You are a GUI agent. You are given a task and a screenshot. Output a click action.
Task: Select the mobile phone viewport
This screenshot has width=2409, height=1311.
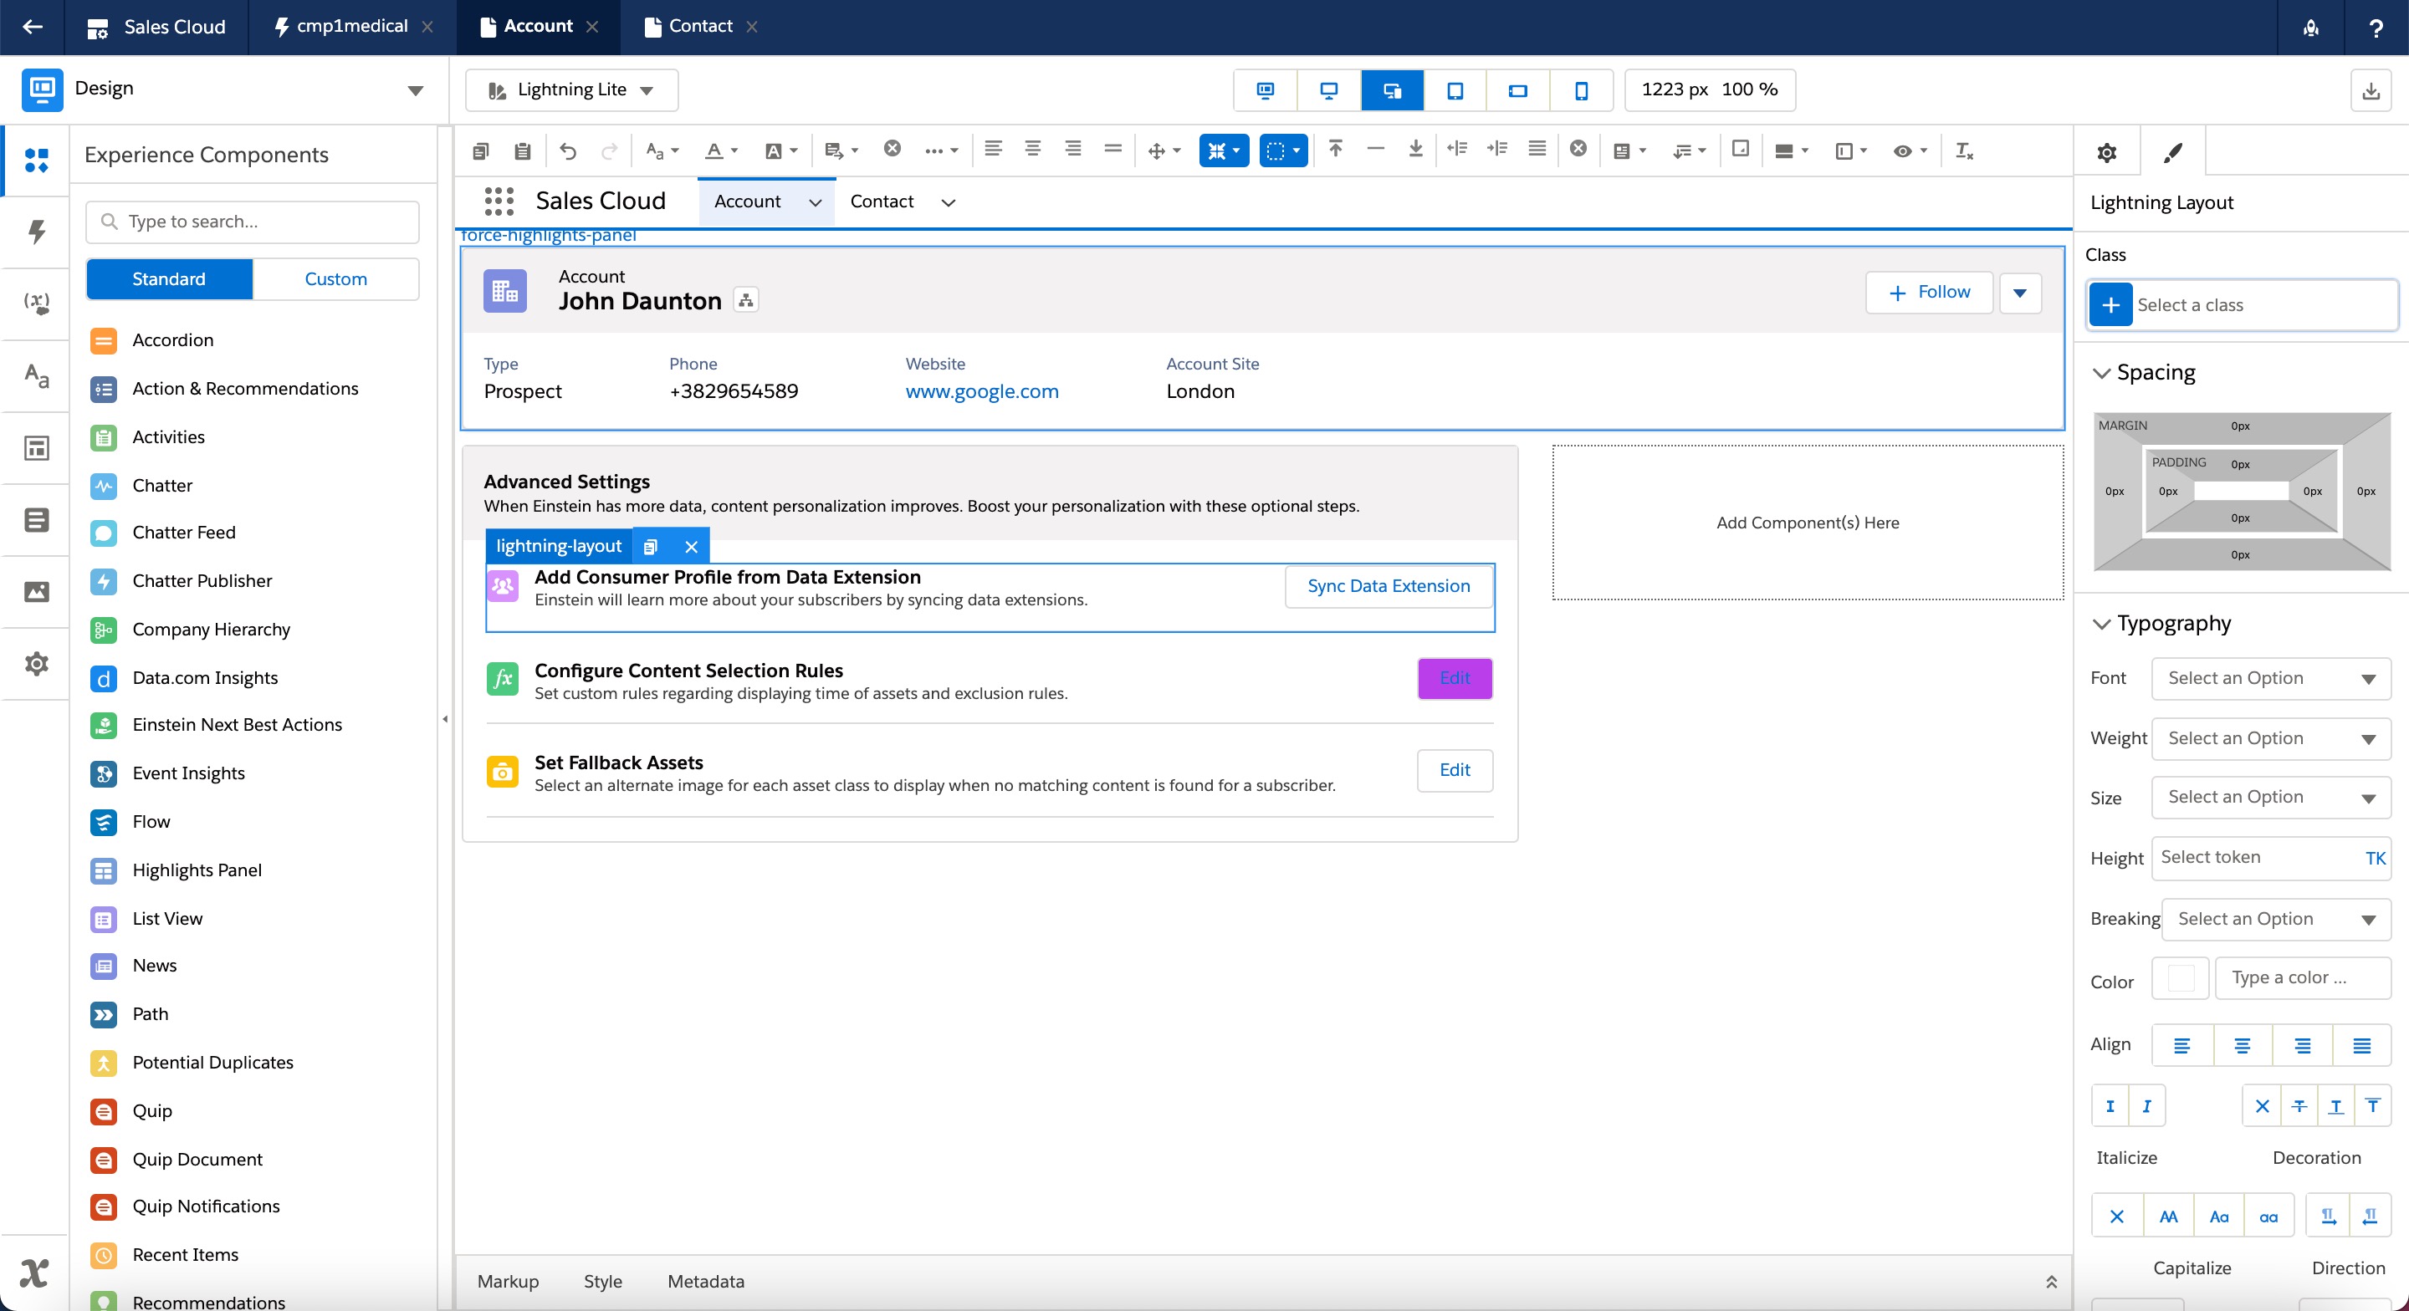click(1582, 90)
